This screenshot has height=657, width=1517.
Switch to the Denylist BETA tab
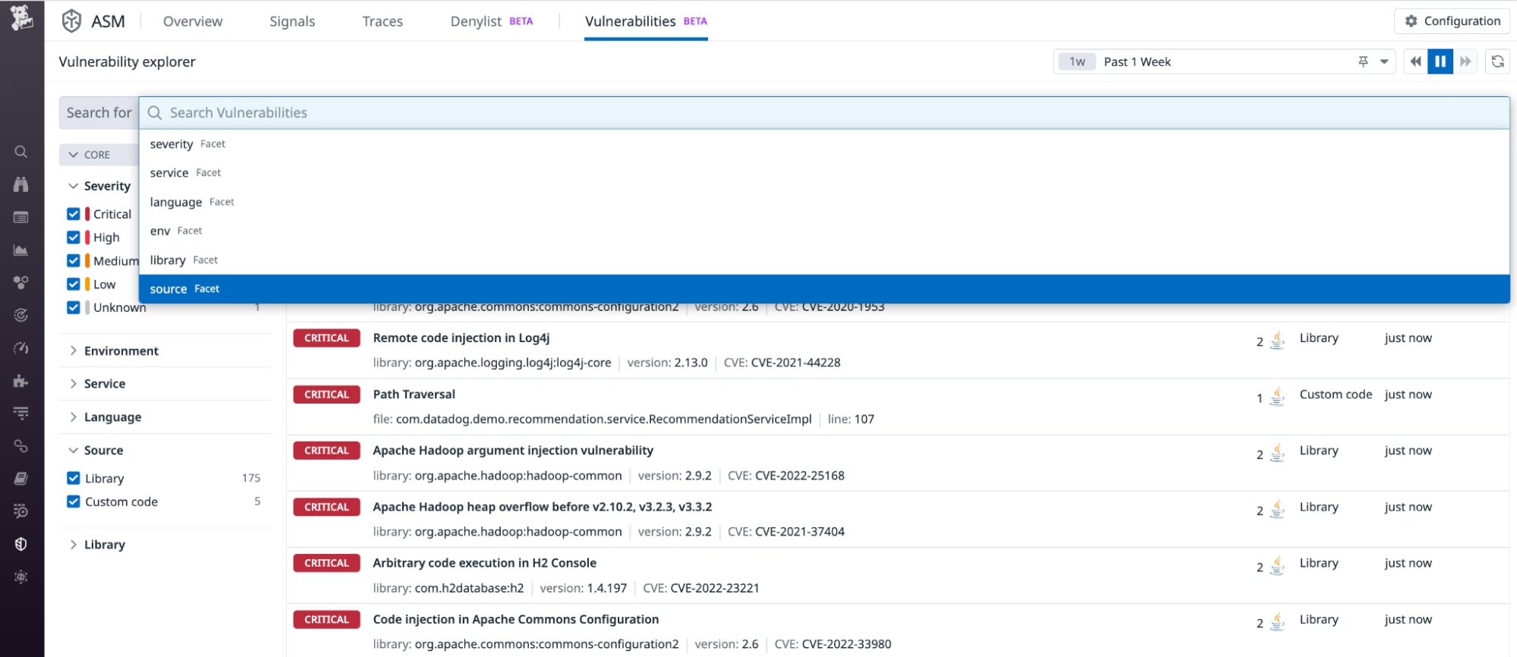tap(492, 21)
